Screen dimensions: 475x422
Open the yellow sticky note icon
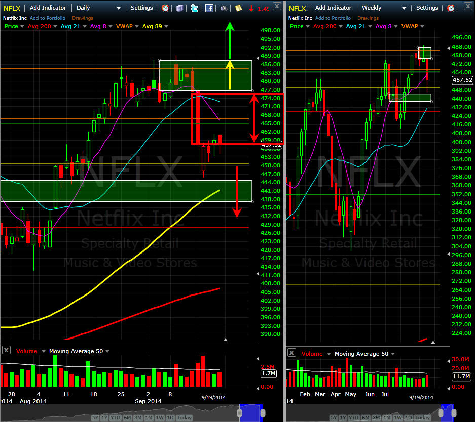[x=238, y=8]
